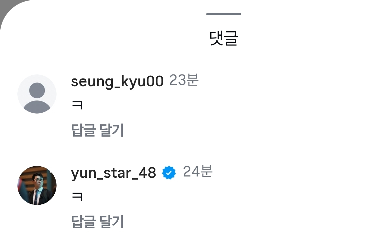Tap the verified badge next to yun_star_48

[169, 173]
